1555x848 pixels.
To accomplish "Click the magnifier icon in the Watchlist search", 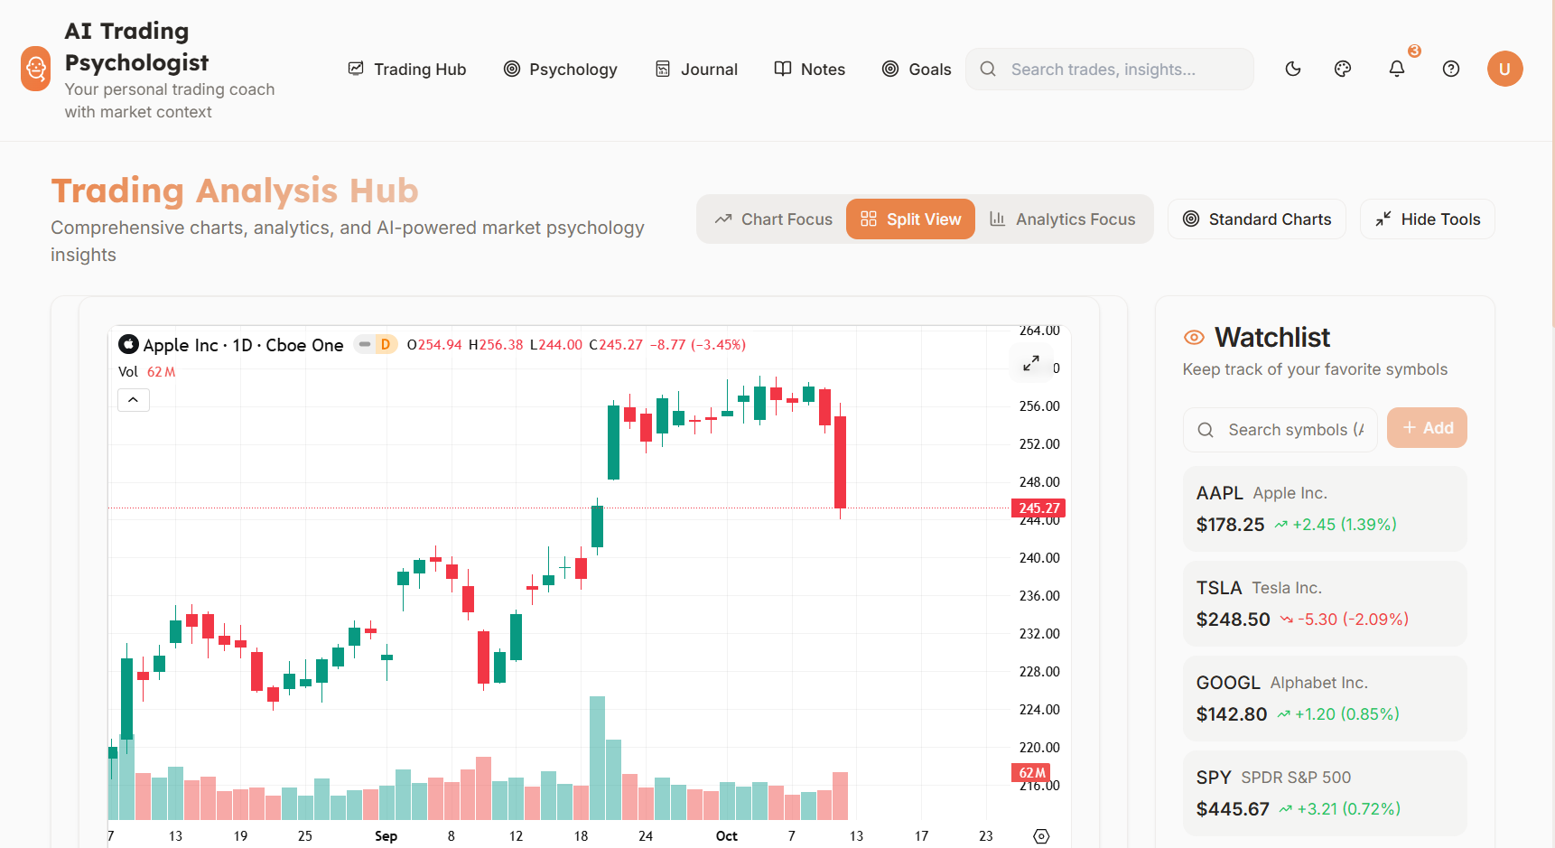I will pos(1206,429).
